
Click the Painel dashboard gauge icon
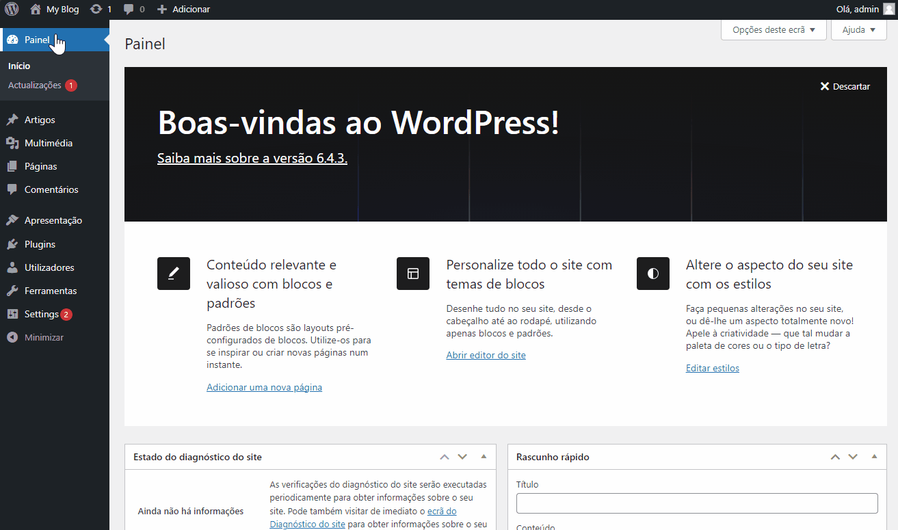[12, 40]
